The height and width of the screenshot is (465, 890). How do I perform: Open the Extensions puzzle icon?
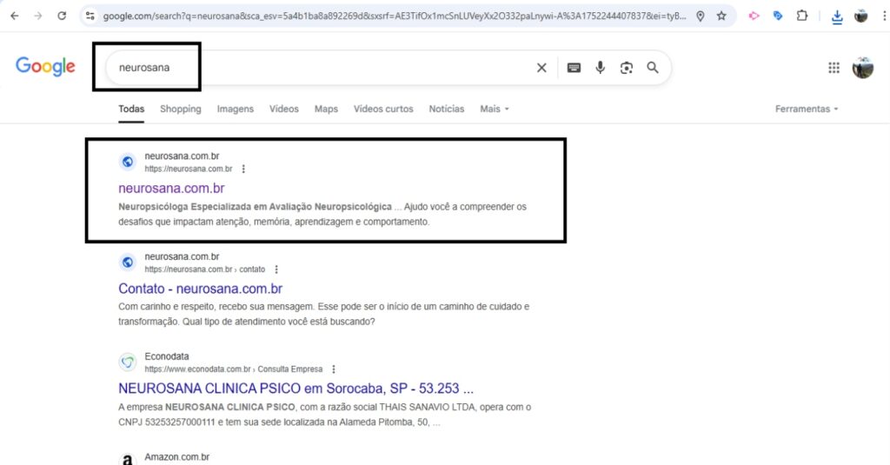(x=802, y=16)
